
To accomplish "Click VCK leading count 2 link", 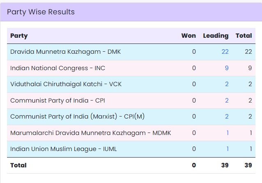I will coord(227,84).
